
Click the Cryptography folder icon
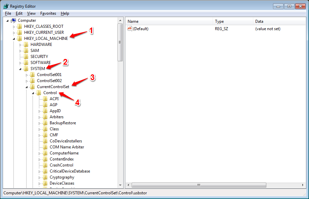pyautogui.click(x=45, y=177)
